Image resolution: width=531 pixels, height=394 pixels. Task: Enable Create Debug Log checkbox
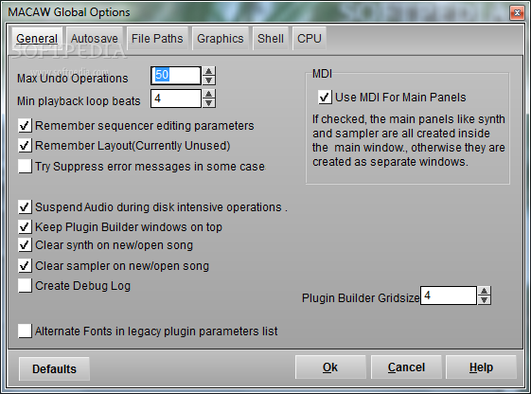(25, 286)
